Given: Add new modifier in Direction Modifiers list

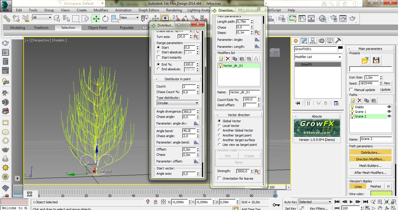Looking at the screenshot, I should click(221, 59).
